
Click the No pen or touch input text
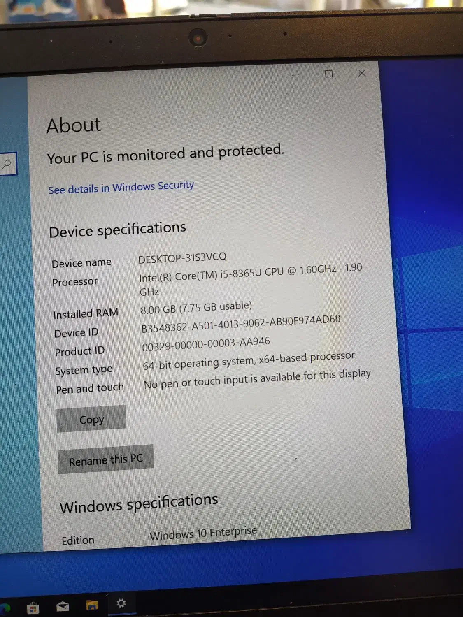coord(257,379)
